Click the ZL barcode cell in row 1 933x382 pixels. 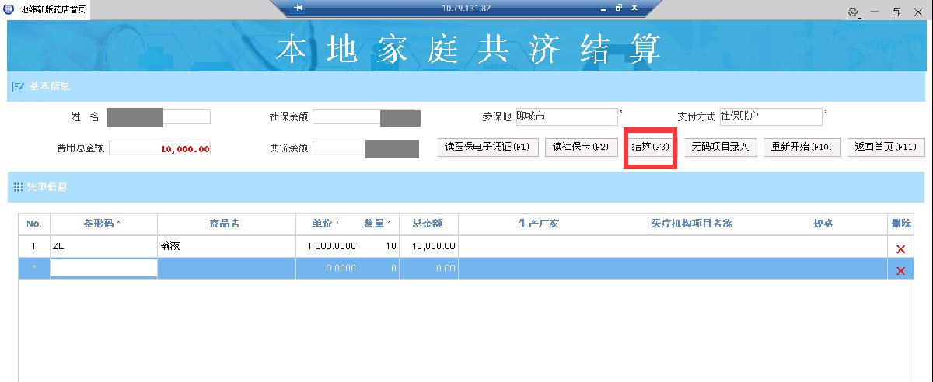pyautogui.click(x=103, y=246)
